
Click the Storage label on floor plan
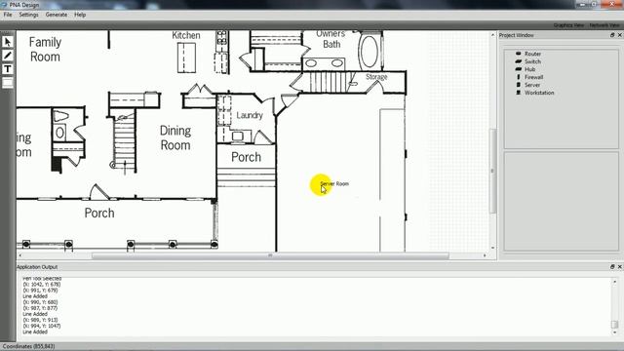pos(376,77)
